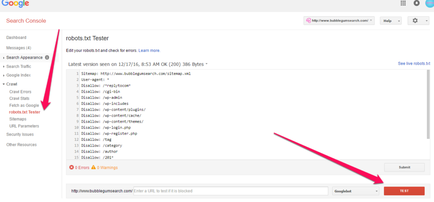Follow the Learn more link

149,51
